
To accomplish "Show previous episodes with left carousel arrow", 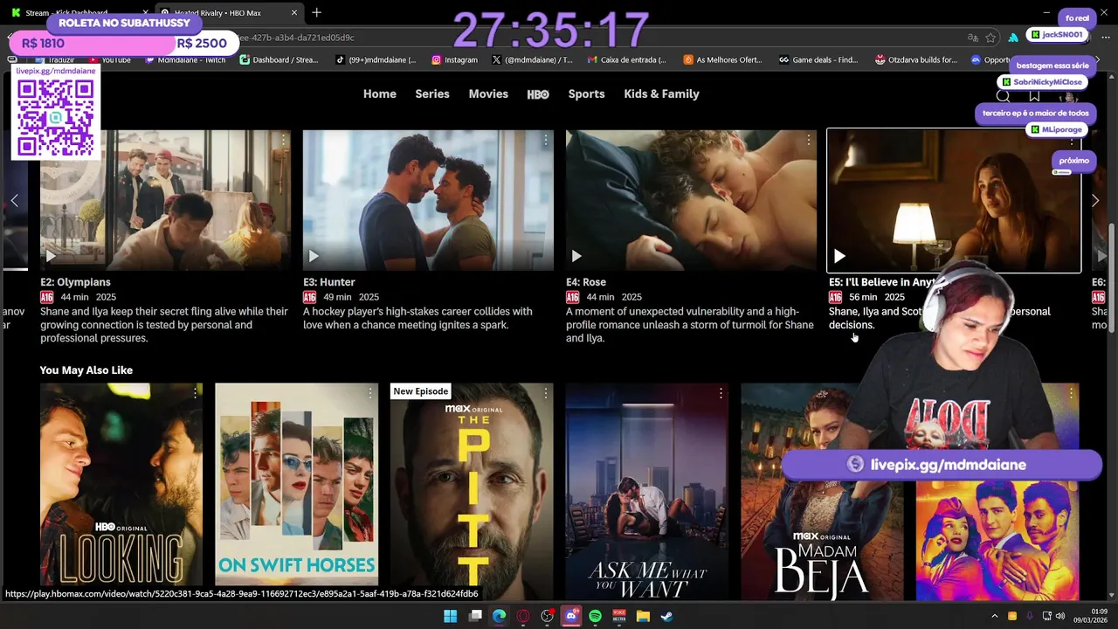I will click(x=14, y=200).
